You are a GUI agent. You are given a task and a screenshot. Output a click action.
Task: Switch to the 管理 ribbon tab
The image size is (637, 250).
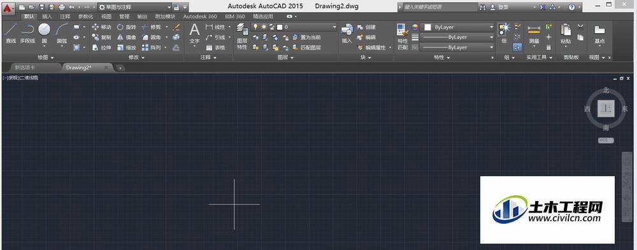pos(124,17)
